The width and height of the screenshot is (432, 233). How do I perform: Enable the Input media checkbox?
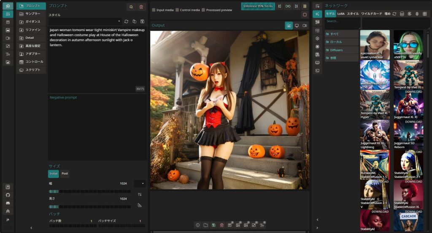(x=154, y=10)
